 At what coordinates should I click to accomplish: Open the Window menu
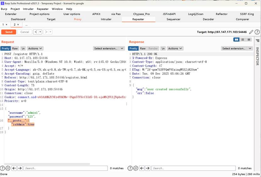pyautogui.click(x=57, y=9)
